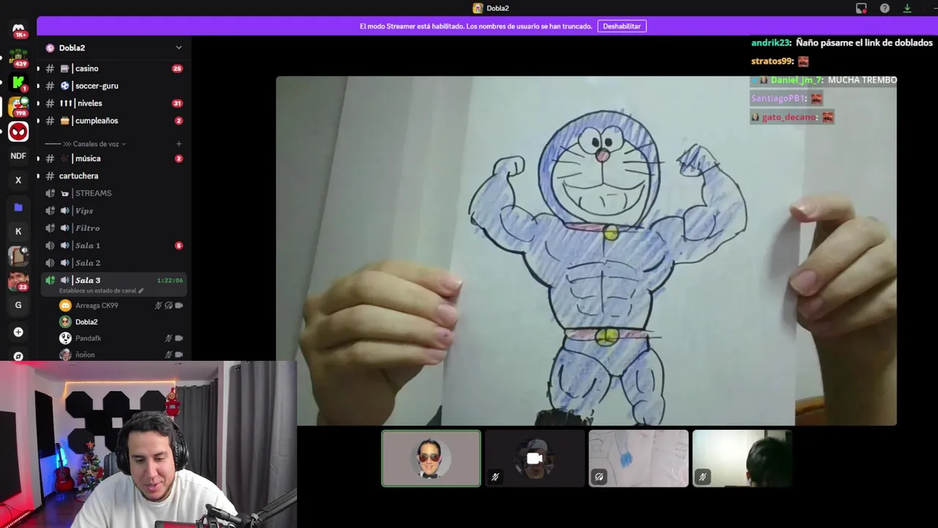Click chat username SantiagoPB1
The width and height of the screenshot is (938, 528).
click(x=778, y=98)
